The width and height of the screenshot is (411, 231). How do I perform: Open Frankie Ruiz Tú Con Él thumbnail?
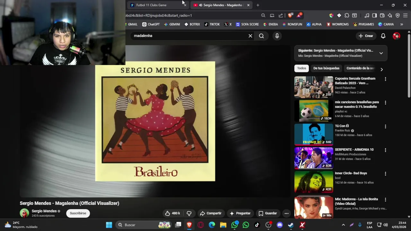click(x=314, y=134)
